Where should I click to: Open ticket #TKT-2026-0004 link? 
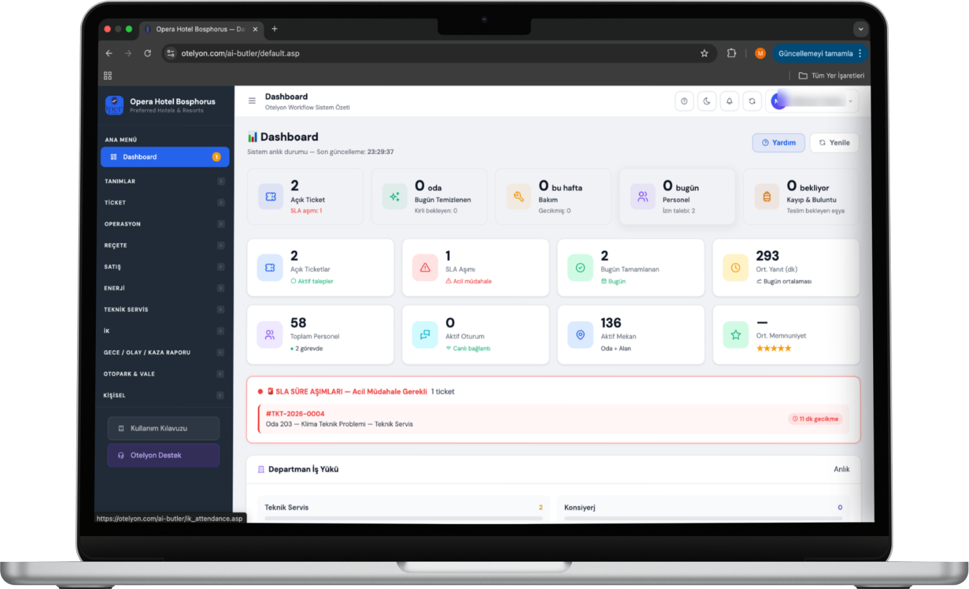click(x=295, y=414)
